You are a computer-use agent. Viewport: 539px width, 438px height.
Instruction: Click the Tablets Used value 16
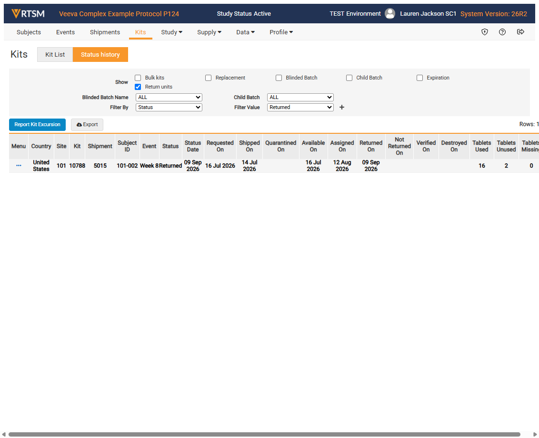click(481, 166)
